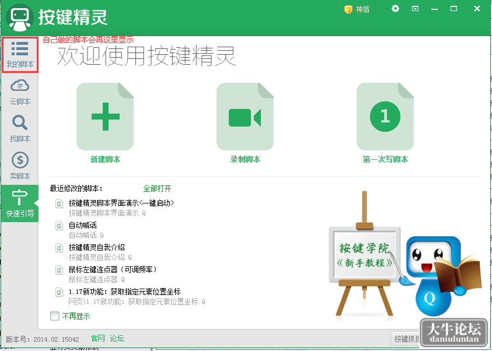Viewport: 492px width, 351px height.
Task: Open the 第一次写脚本 numbered tutorial icon
Action: coord(385,117)
